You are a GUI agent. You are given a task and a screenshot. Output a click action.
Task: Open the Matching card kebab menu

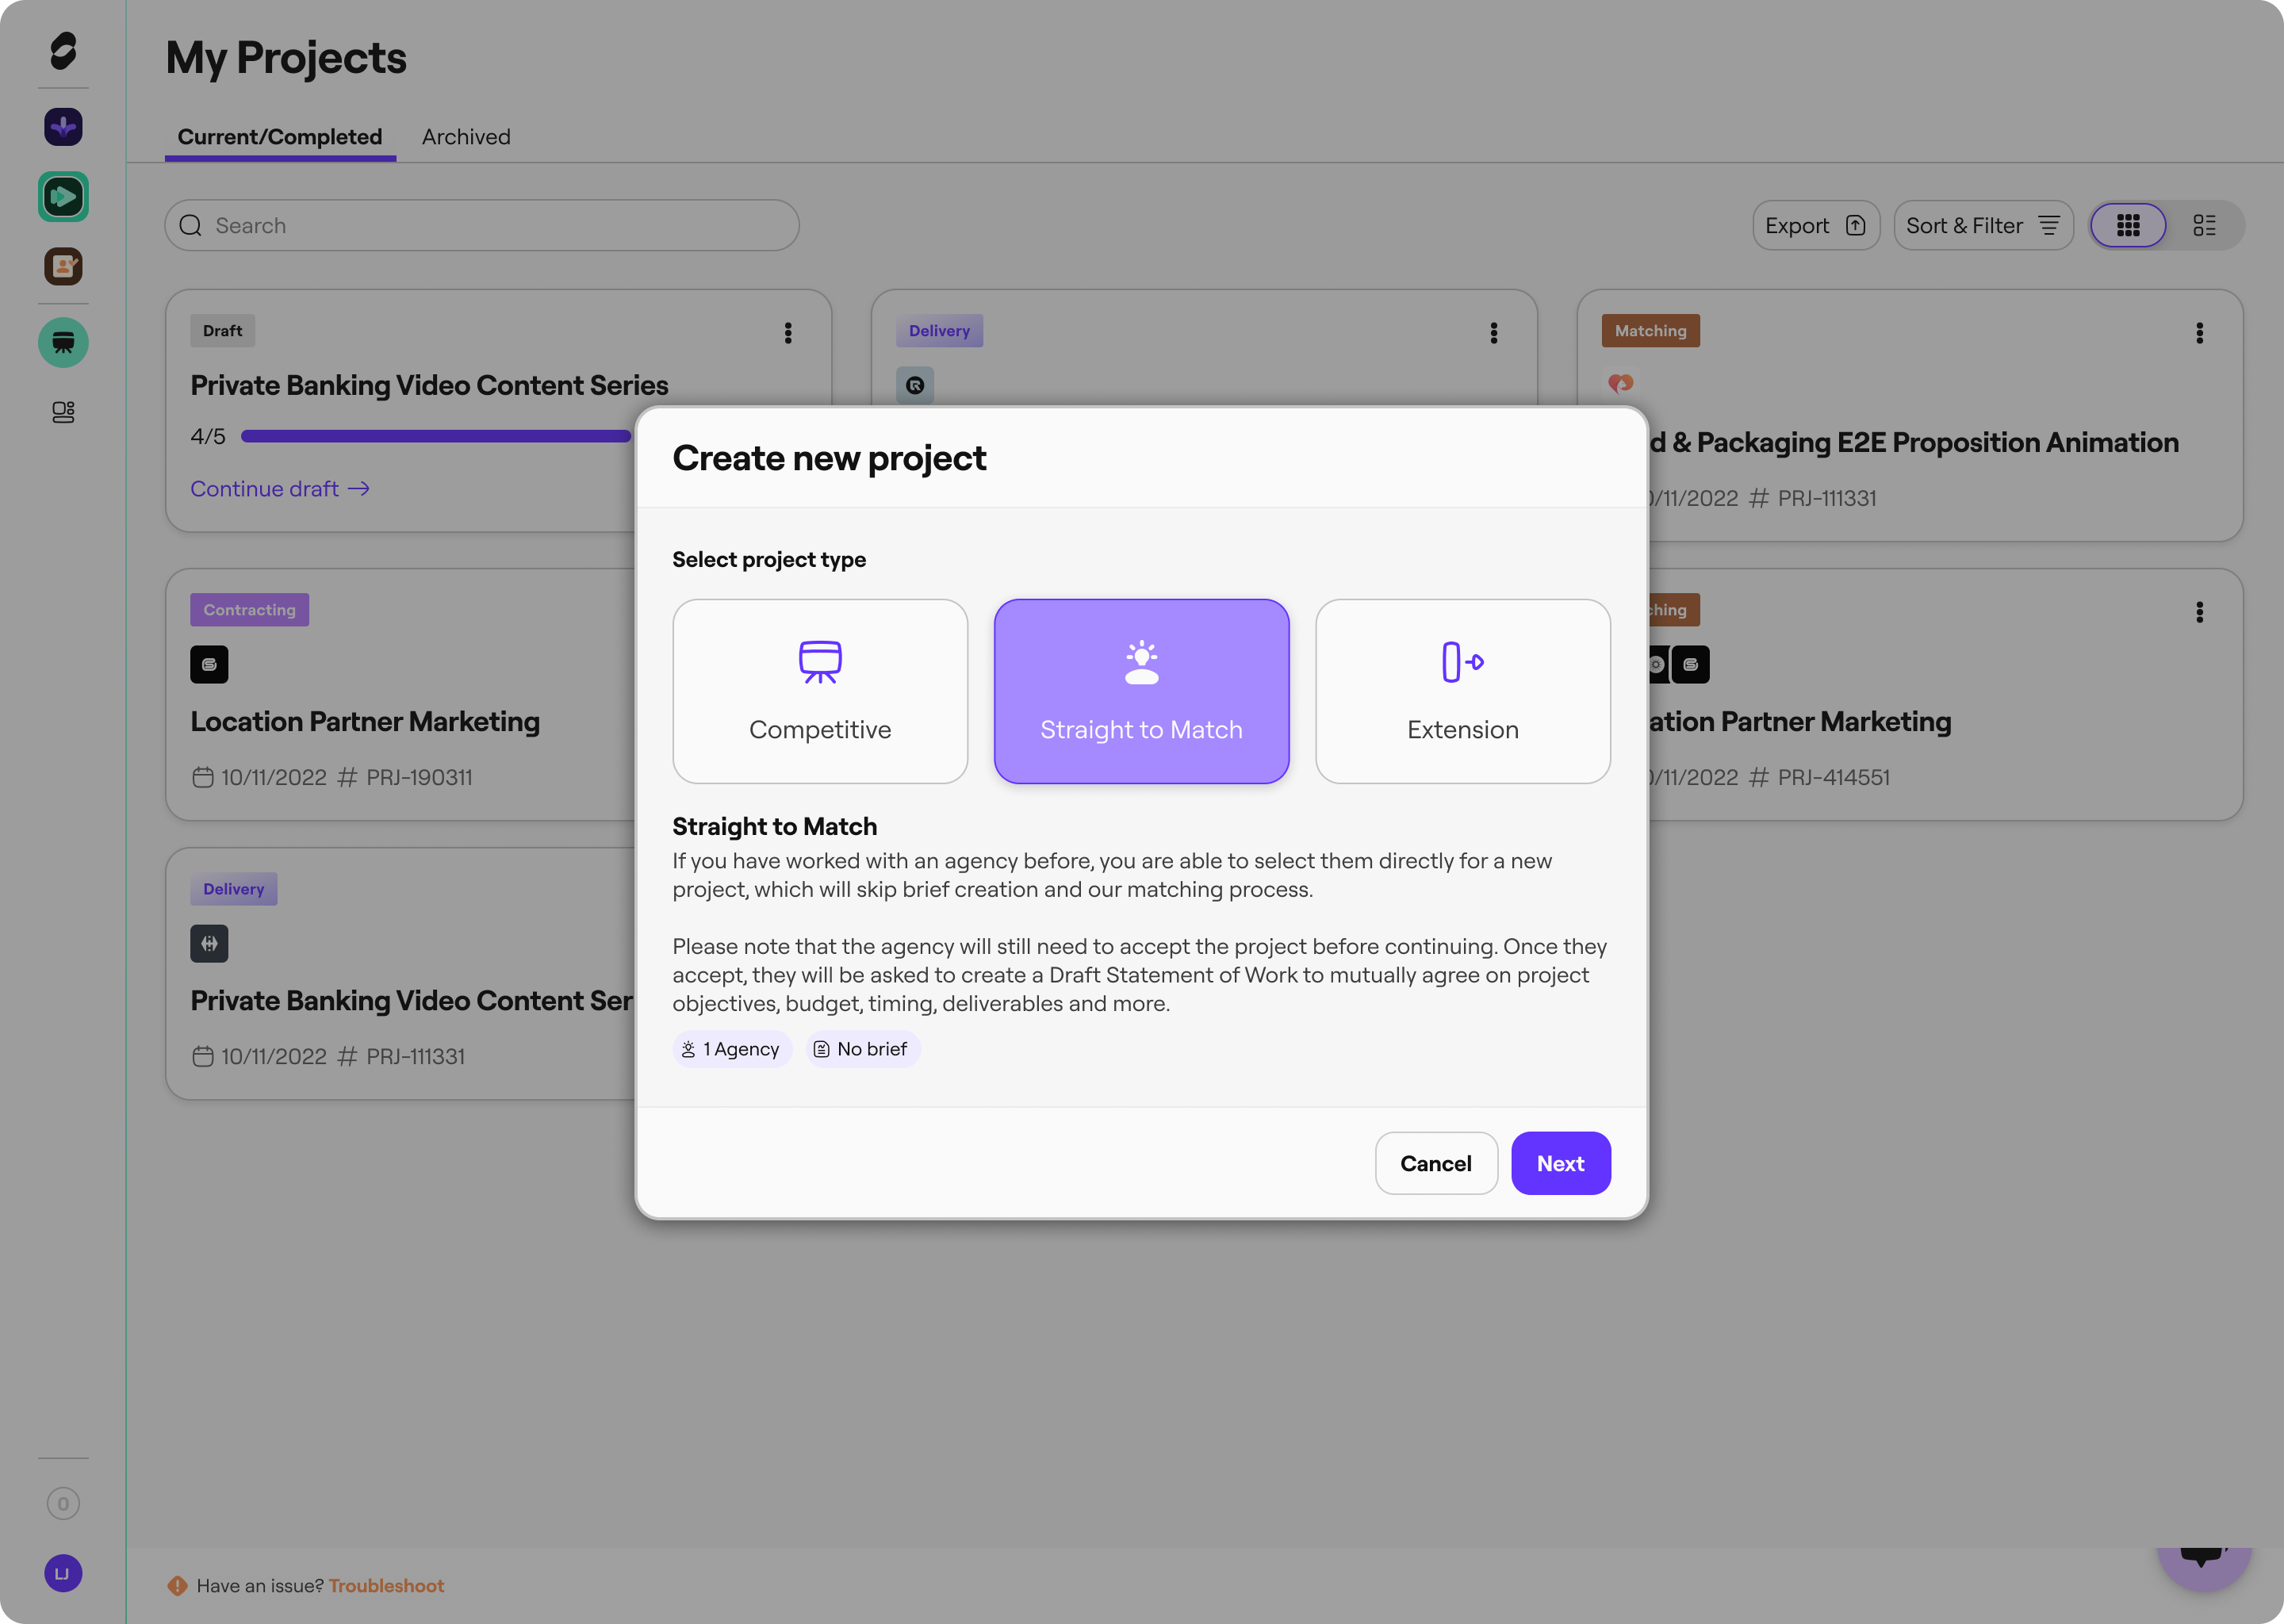[2199, 333]
